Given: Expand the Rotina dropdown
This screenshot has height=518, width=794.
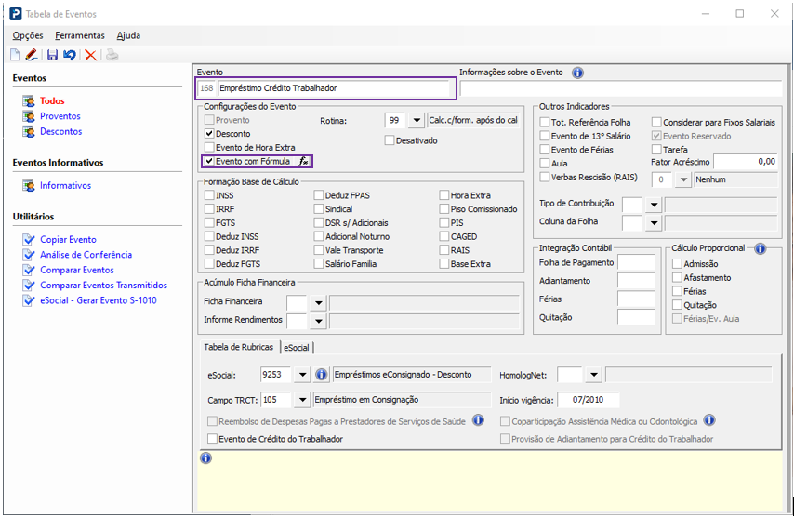Looking at the screenshot, I should [x=416, y=121].
